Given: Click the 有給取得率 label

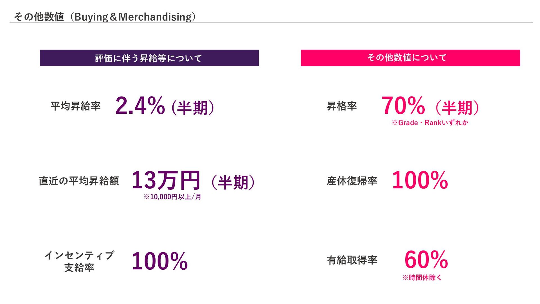Looking at the screenshot, I should (352, 260).
